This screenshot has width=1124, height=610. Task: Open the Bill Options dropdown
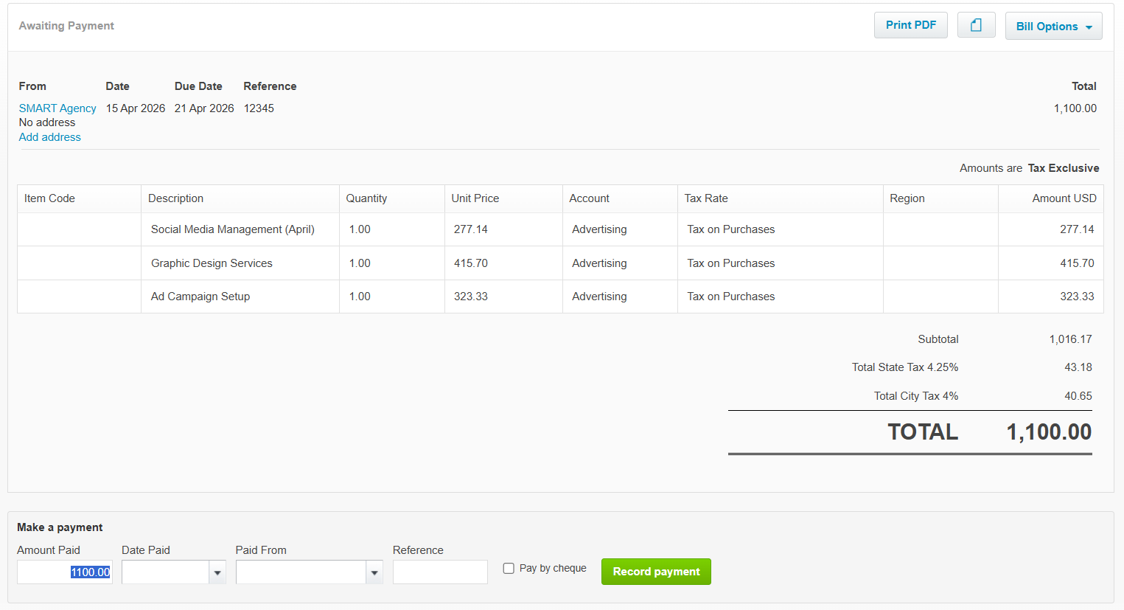(x=1053, y=26)
